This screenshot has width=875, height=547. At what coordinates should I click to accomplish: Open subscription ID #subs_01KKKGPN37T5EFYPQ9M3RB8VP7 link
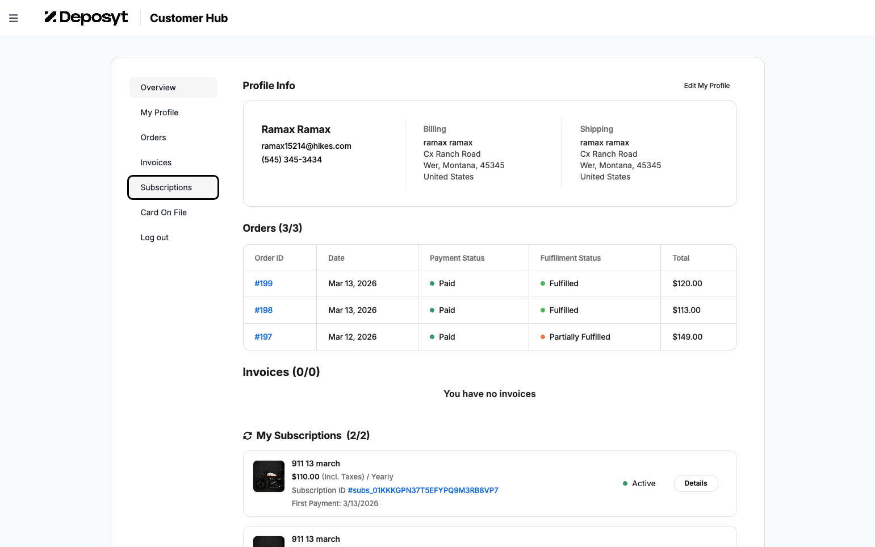(x=423, y=490)
